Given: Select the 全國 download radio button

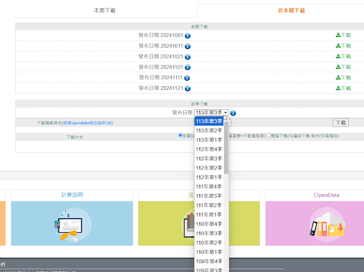Looking at the screenshot, I should pos(180,135).
